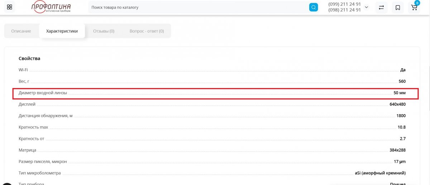Image resolution: width=430 pixels, height=185 pixels.
Task: Click the cart item count badge
Action: [x=417, y=3]
